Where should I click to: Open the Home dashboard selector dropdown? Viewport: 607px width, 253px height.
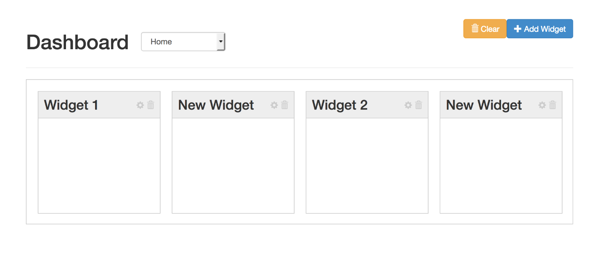click(183, 42)
